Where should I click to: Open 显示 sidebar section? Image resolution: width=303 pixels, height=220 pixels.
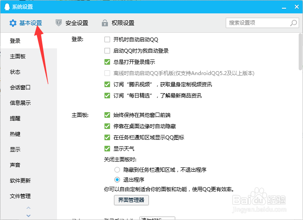28,150
